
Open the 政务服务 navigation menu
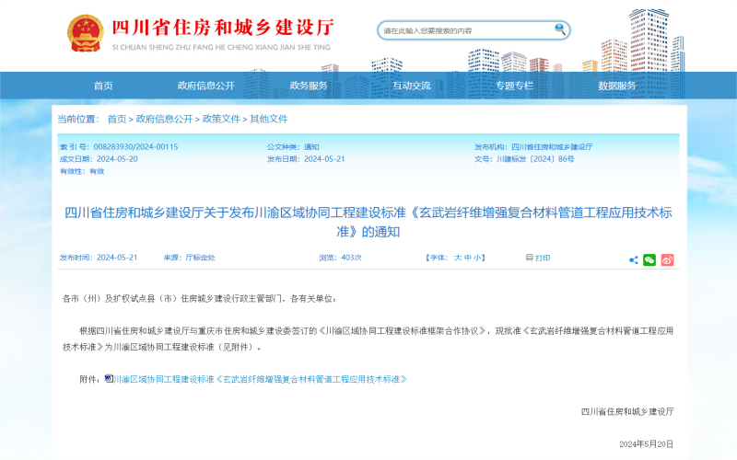click(309, 86)
